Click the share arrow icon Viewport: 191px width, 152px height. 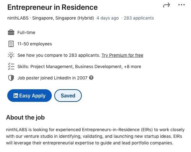pyautogui.click(x=166, y=5)
